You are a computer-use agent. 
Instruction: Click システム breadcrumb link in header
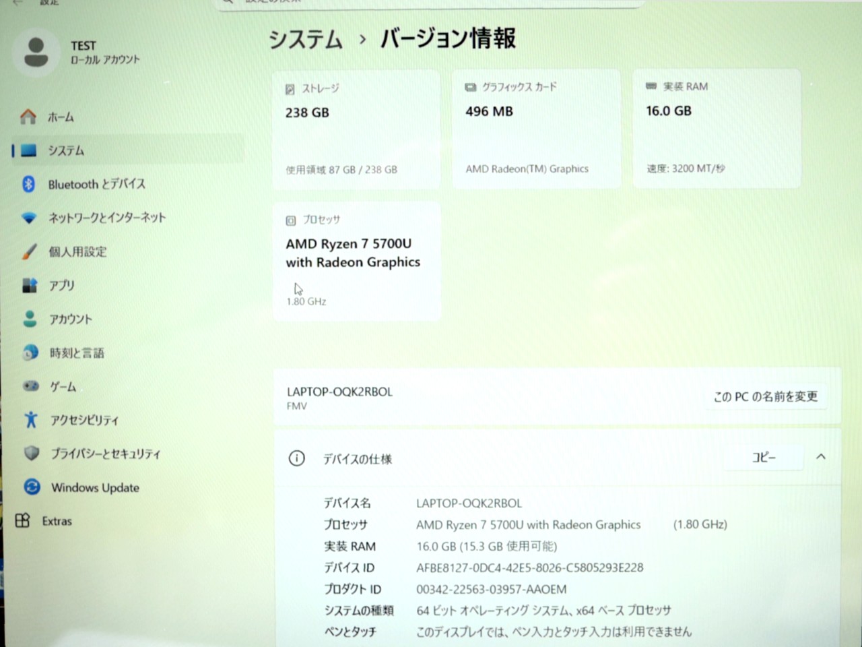point(306,39)
